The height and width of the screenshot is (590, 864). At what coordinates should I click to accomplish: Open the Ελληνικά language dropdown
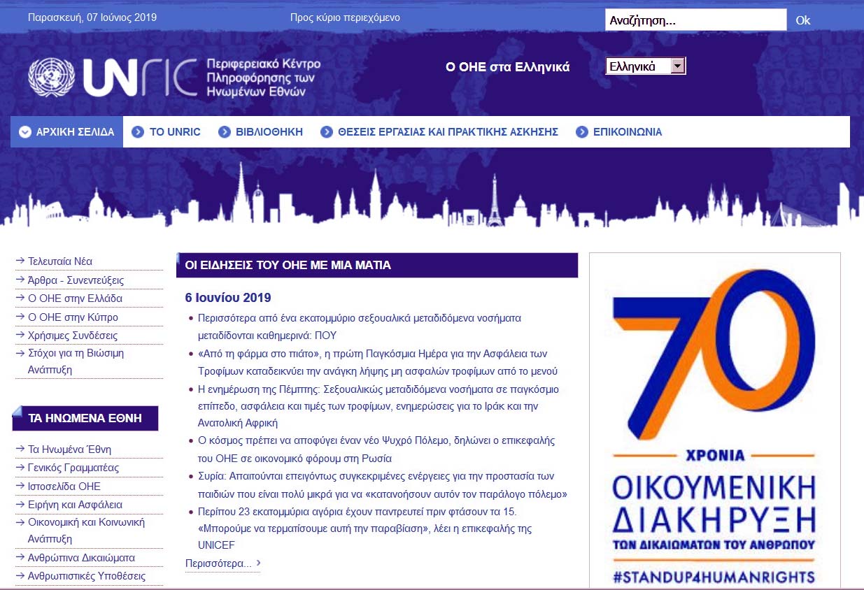pyautogui.click(x=645, y=66)
